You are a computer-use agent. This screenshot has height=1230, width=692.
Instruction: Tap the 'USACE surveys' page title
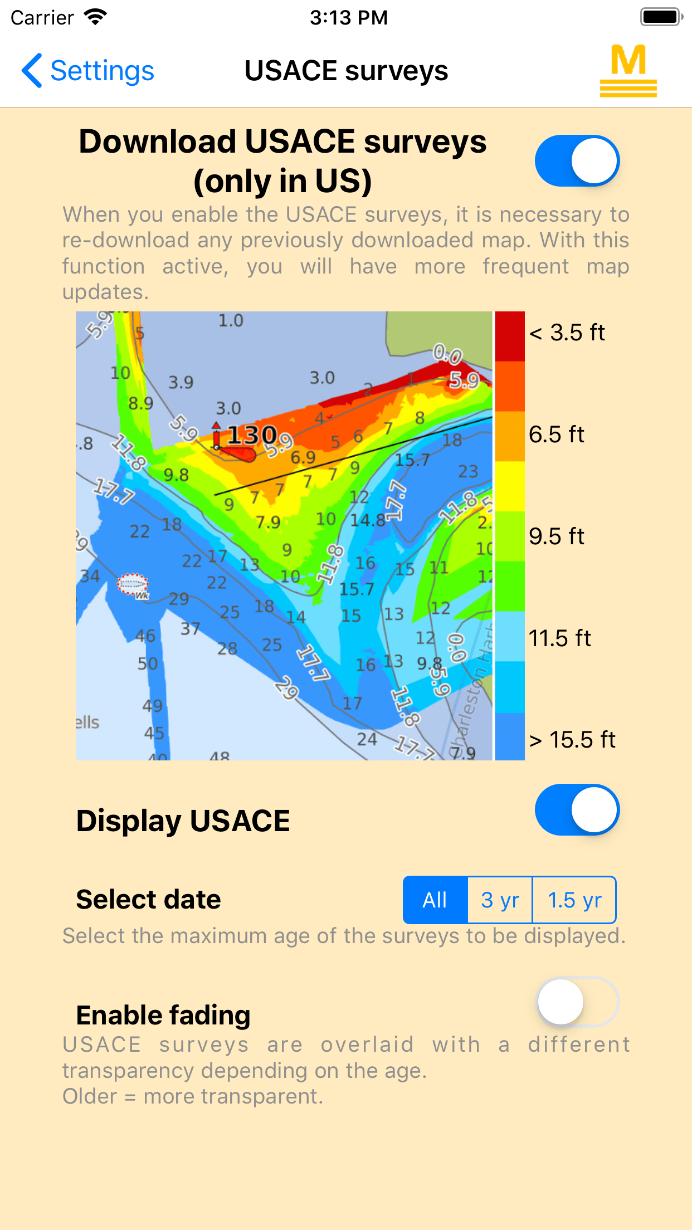click(x=346, y=71)
